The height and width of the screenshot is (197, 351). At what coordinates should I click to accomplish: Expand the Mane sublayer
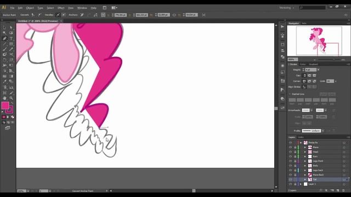pyautogui.click(x=305, y=147)
